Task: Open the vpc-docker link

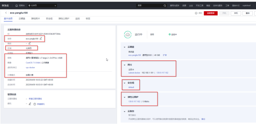Action: tap(30, 68)
